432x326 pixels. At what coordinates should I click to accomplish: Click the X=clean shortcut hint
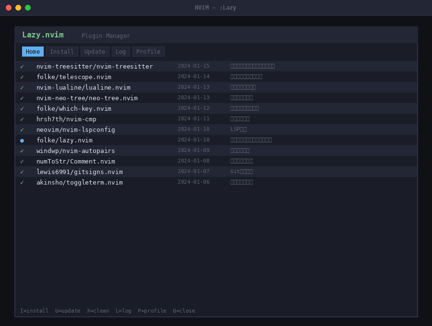pos(98,311)
